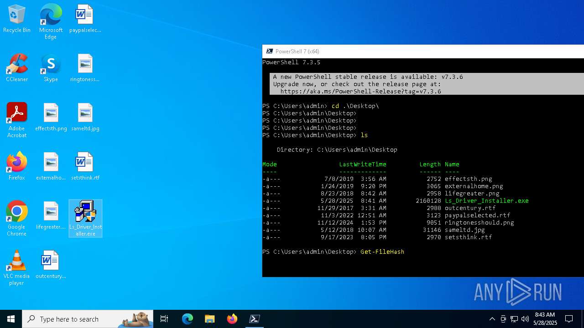Viewport: 584px width, 328px height.
Task: Click the 5/28/2025 8:41 AM timestamp
Action: 354,201
